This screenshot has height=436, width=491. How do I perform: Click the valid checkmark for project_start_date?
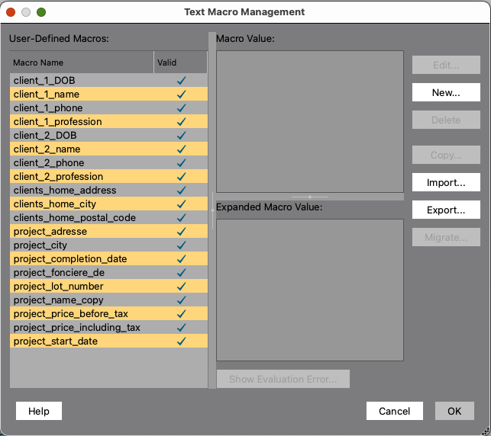tap(181, 341)
